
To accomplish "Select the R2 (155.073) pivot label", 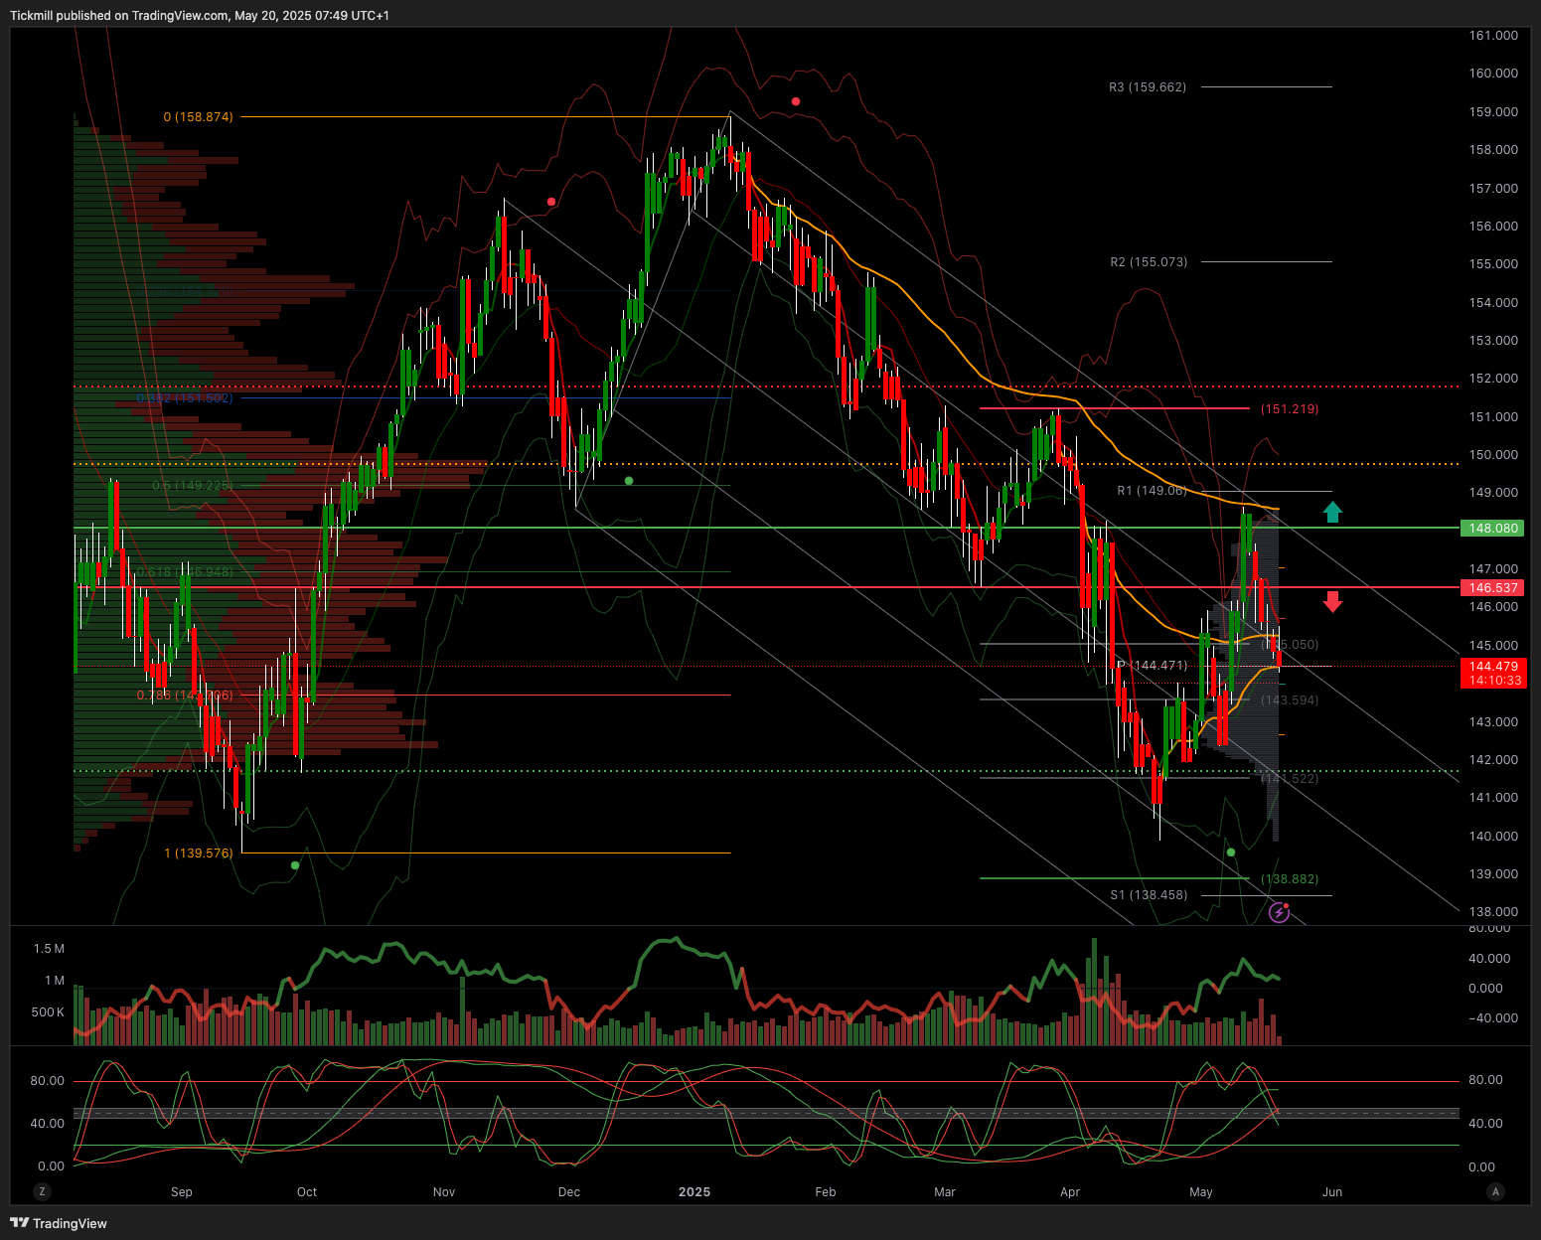I will point(1149,262).
